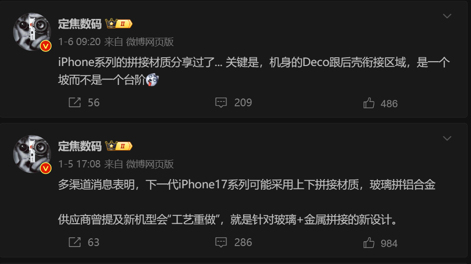471x264 pixels.
Task: Like the 1-6 post with 486 likes
Action: 369,103
